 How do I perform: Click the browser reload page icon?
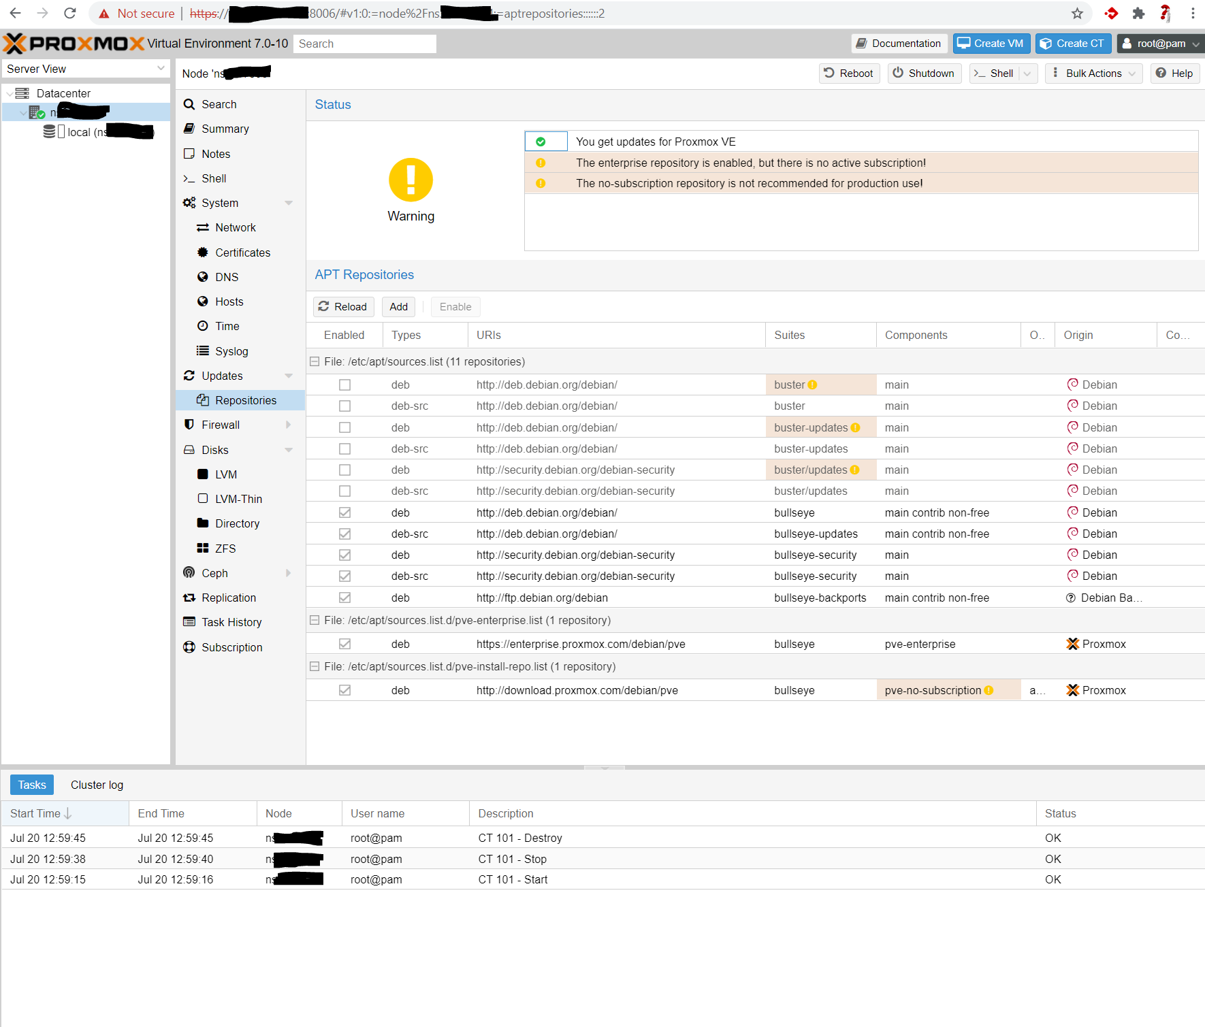[69, 13]
